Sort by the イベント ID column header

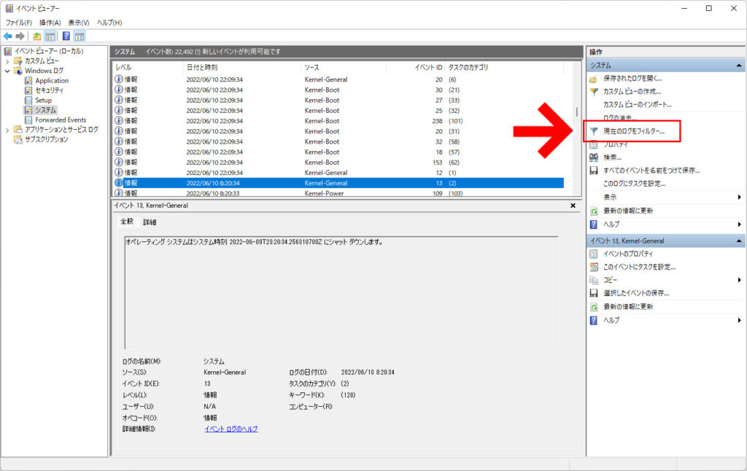click(415, 68)
